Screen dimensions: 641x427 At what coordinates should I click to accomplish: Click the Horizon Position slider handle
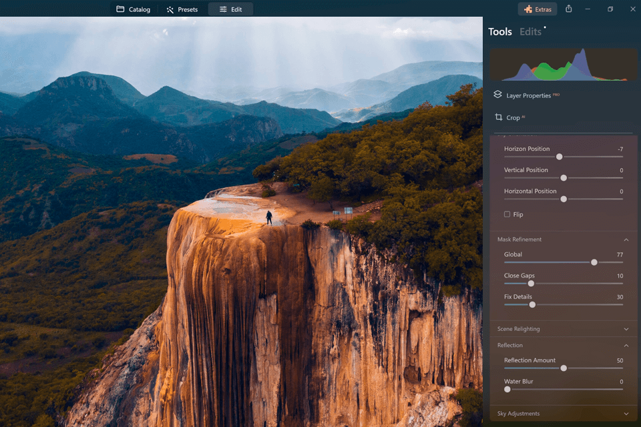[x=560, y=157]
